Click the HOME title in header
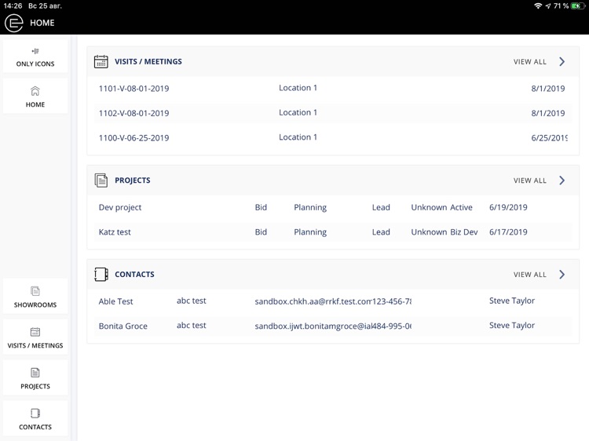This screenshot has width=589, height=441. tap(42, 23)
